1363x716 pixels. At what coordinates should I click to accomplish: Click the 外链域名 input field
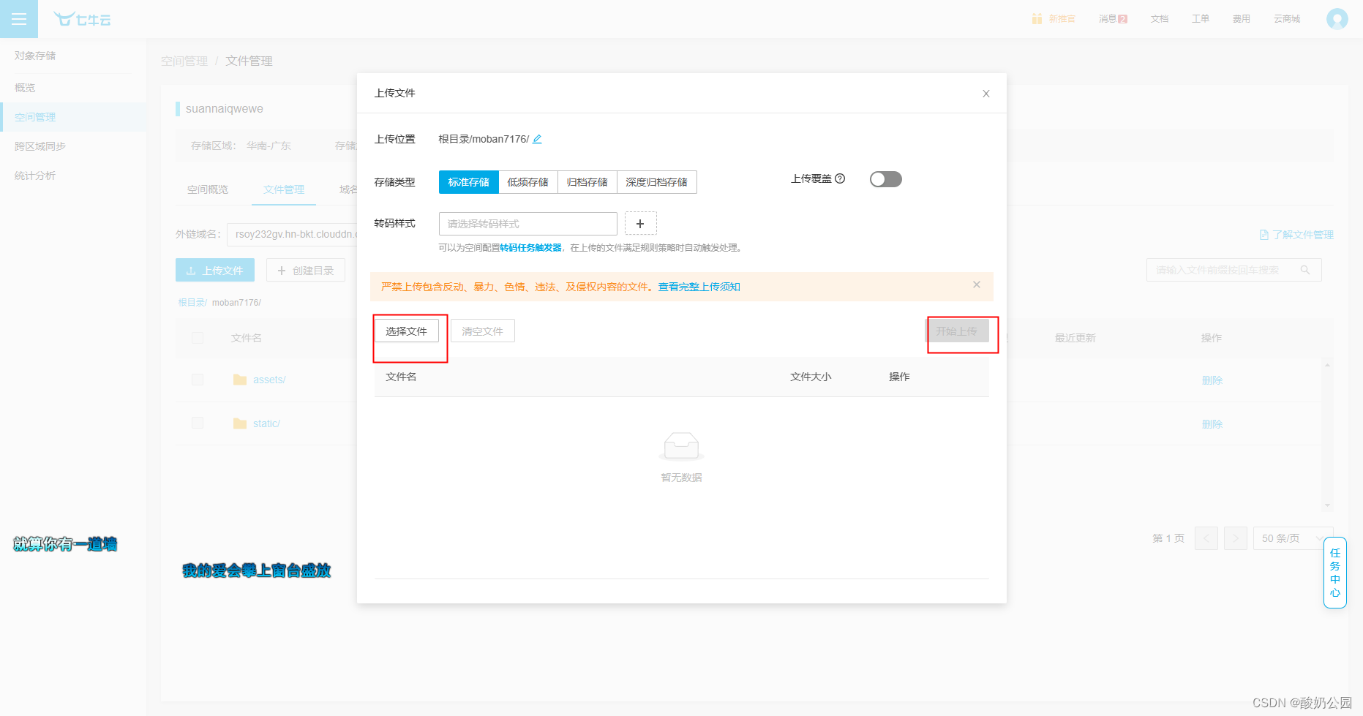[x=292, y=234]
